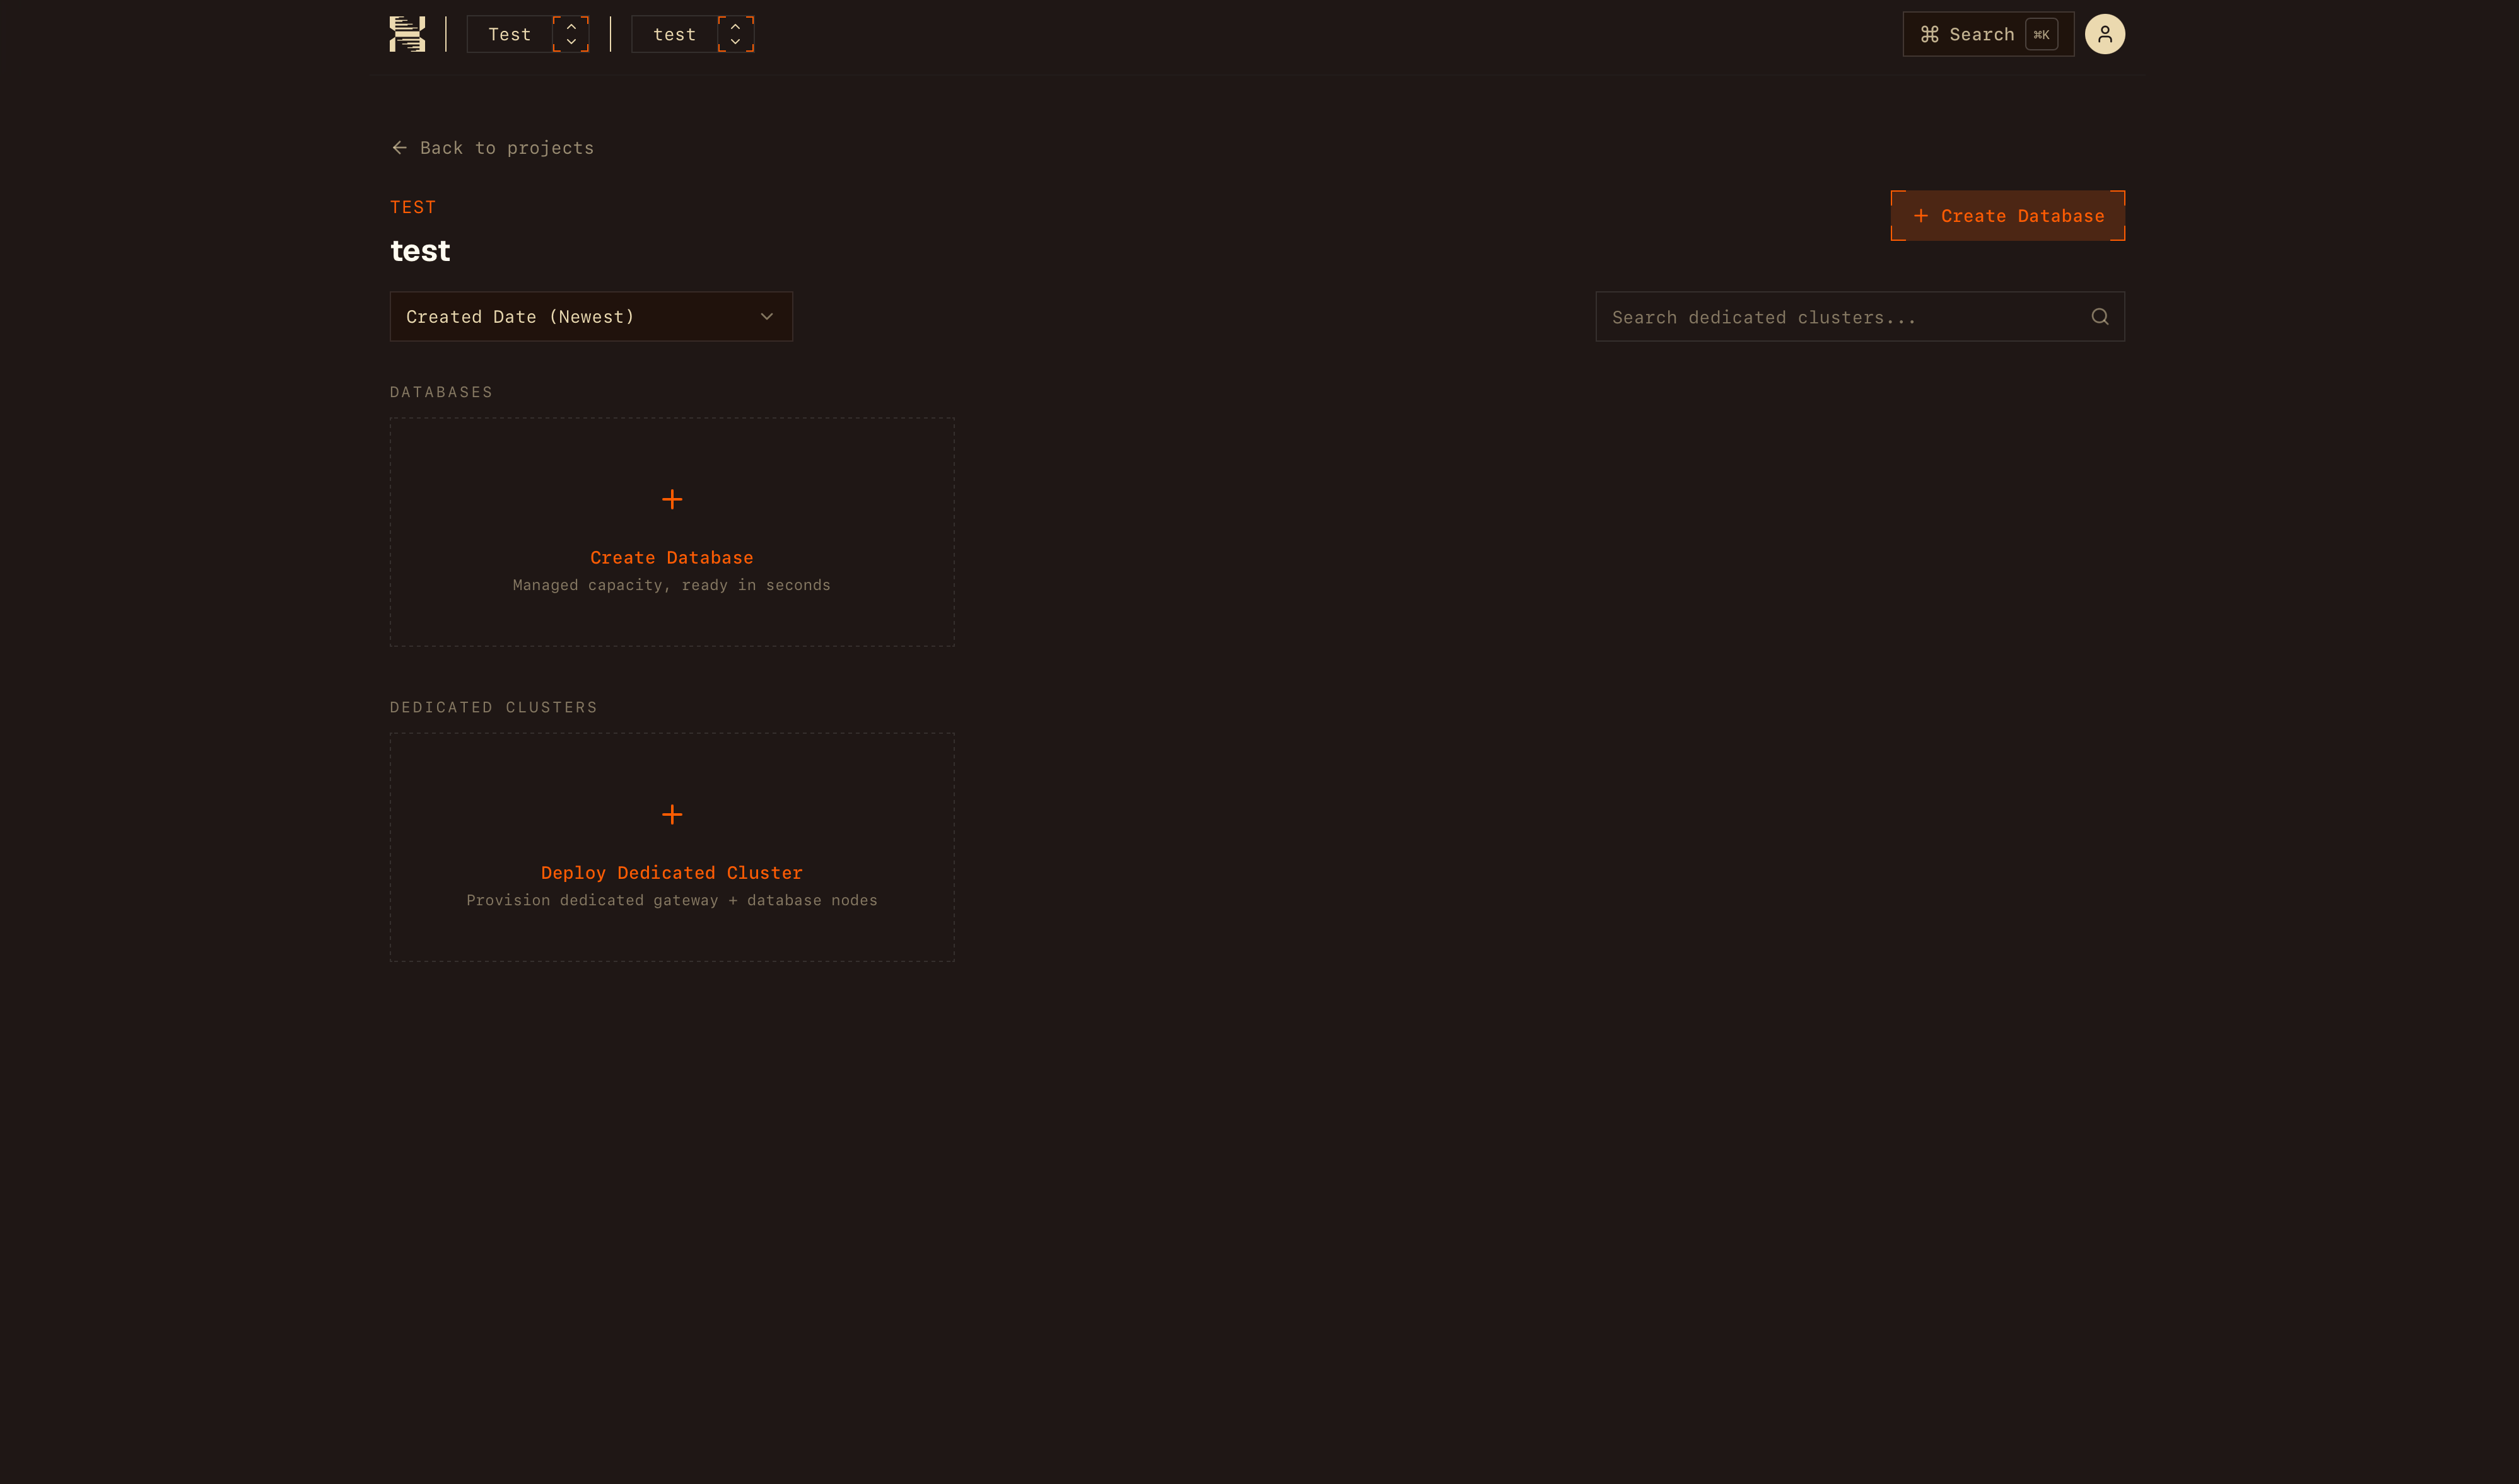The image size is (2519, 1484).
Task: Click the 'Managed capacity, ready in seconds' text
Action: pos(672,585)
